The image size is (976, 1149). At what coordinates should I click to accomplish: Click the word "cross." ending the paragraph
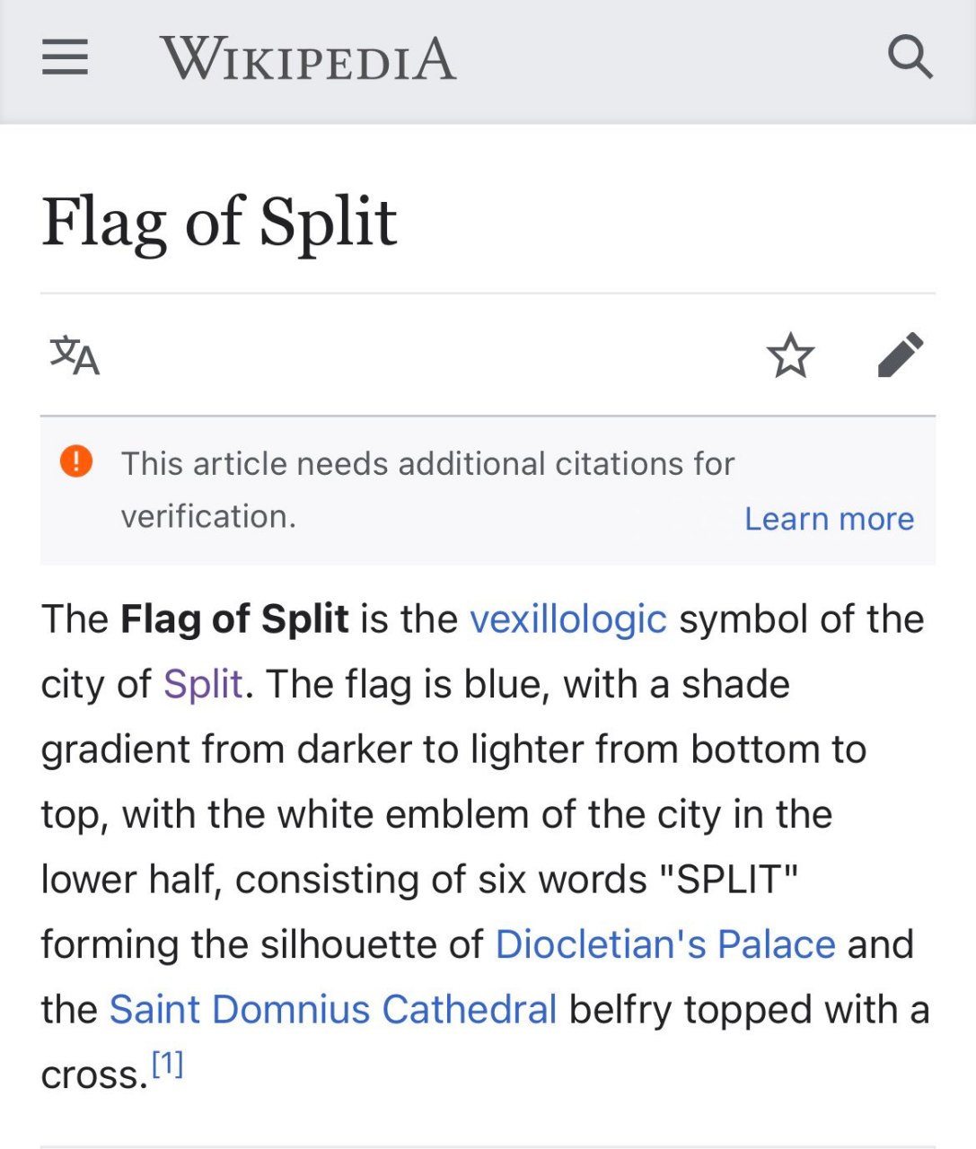point(93,1075)
